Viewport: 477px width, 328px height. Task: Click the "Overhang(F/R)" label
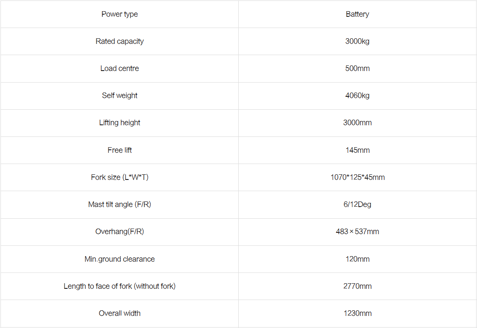[120, 232]
